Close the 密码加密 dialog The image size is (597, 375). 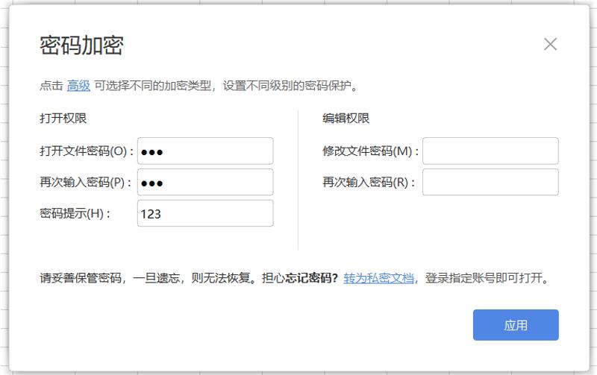pos(550,45)
